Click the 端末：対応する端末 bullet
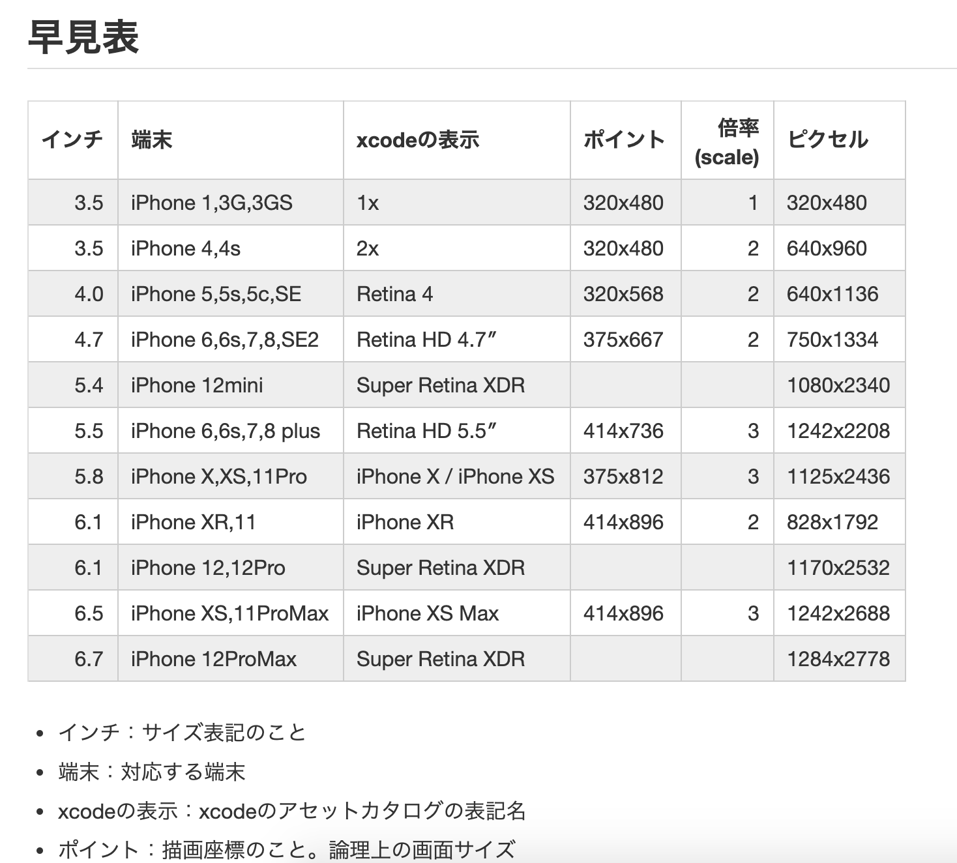The width and height of the screenshot is (957, 863). [x=151, y=772]
